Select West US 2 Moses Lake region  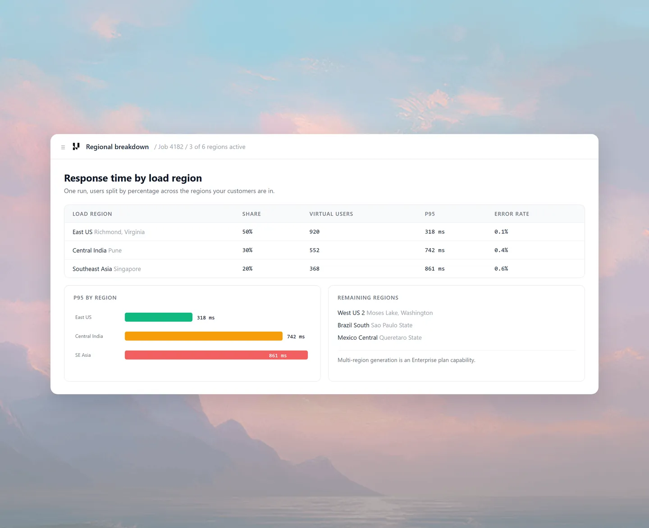click(x=385, y=313)
